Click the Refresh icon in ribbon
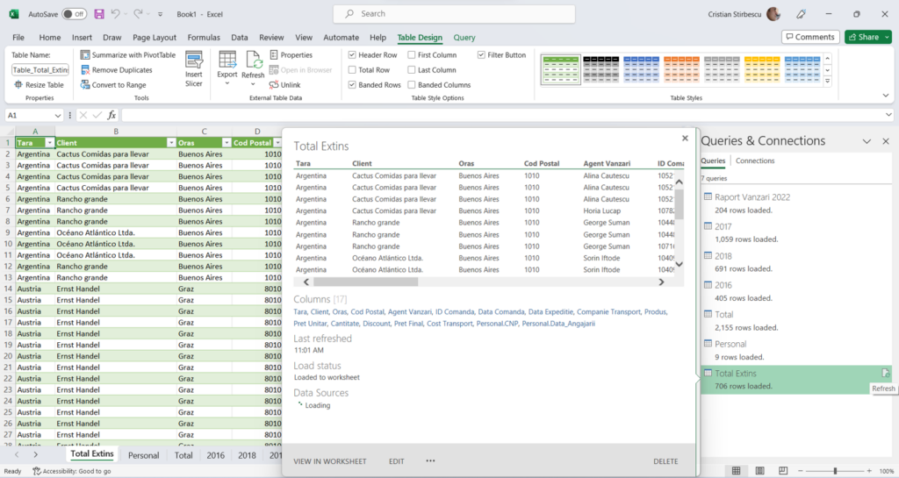 tap(253, 60)
